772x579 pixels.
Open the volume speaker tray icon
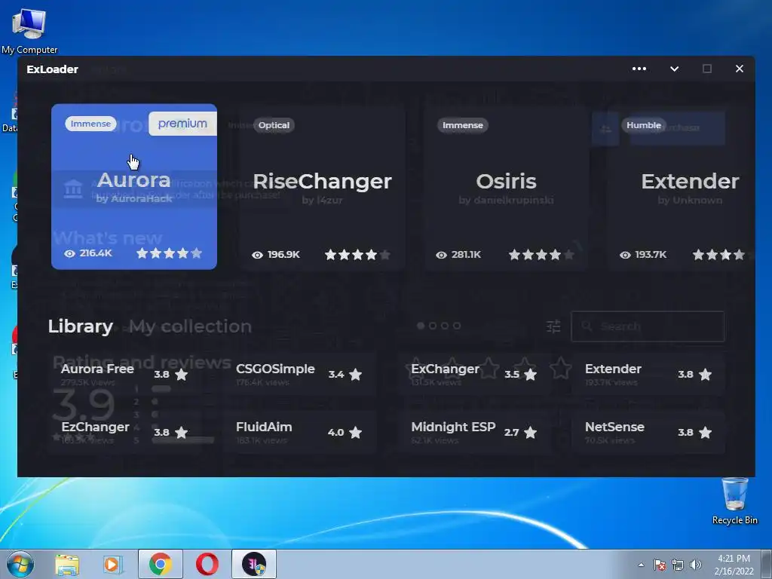(696, 565)
